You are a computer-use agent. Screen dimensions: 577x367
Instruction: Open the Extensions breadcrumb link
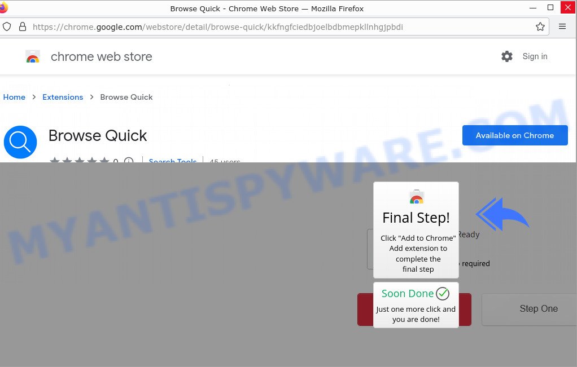63,97
